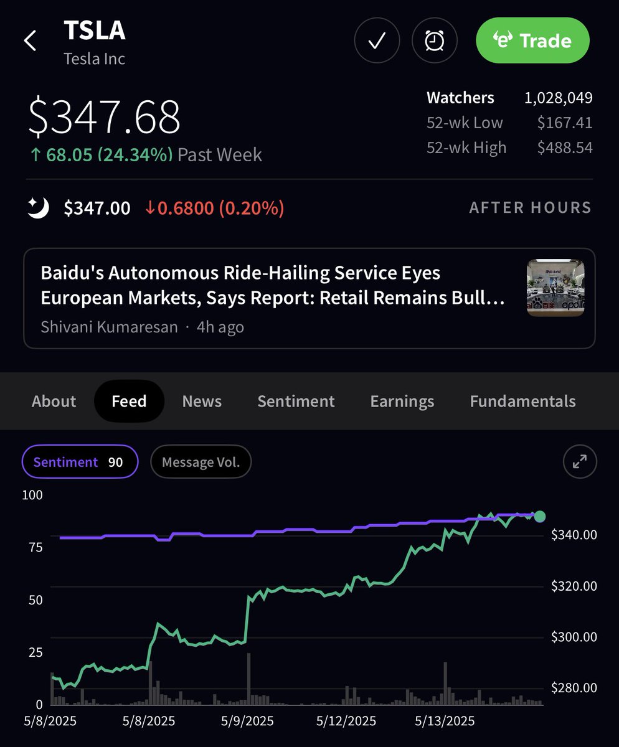The width and height of the screenshot is (619, 747).
Task: Switch chart to Message Vol.
Action: pyautogui.click(x=201, y=462)
